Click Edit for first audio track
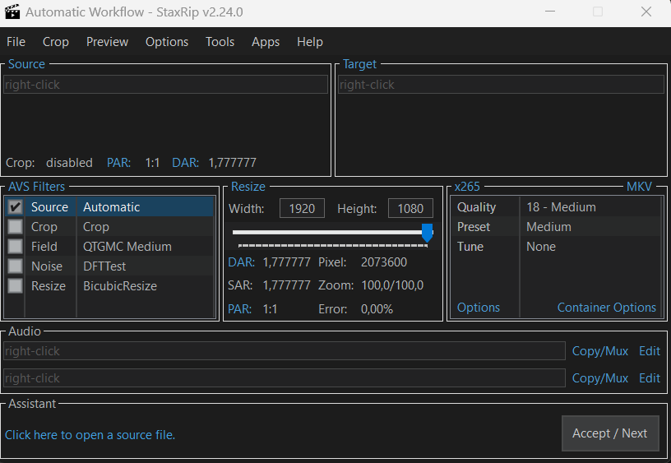671x463 pixels. pos(650,351)
